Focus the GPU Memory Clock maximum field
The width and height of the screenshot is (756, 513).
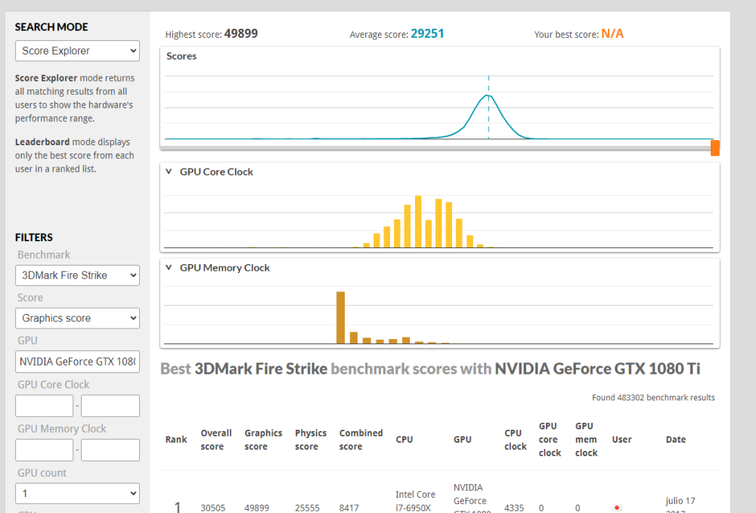(x=110, y=450)
